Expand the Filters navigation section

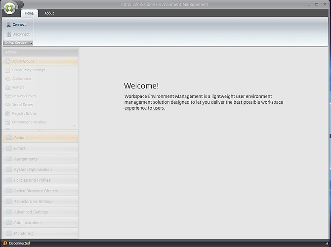pos(40,148)
